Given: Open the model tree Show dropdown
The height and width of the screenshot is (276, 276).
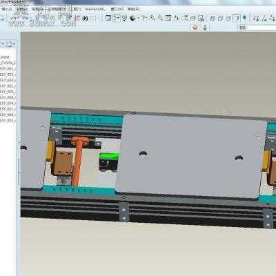Looking at the screenshot, I should [x=3, y=43].
